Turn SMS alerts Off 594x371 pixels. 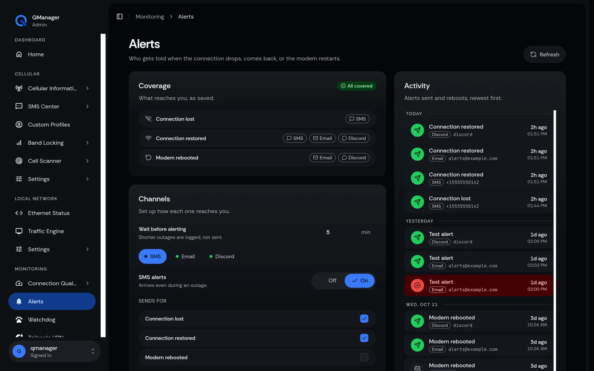coord(332,280)
